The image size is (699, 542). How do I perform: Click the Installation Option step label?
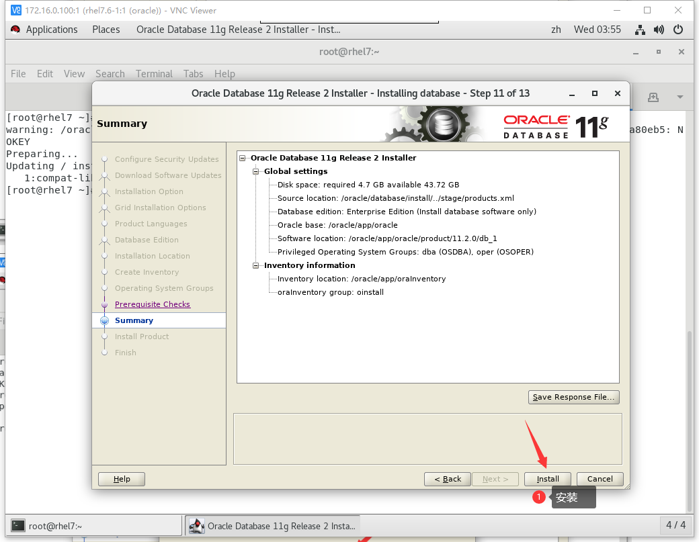149,191
